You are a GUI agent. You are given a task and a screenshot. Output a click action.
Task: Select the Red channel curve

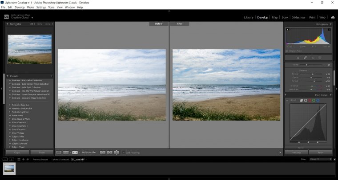coord(310,100)
